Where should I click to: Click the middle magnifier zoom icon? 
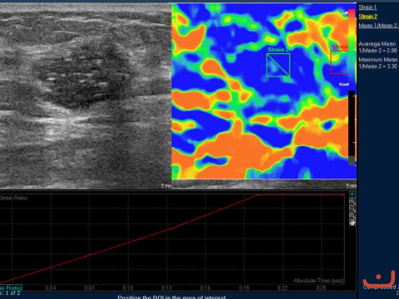pyautogui.click(x=352, y=208)
